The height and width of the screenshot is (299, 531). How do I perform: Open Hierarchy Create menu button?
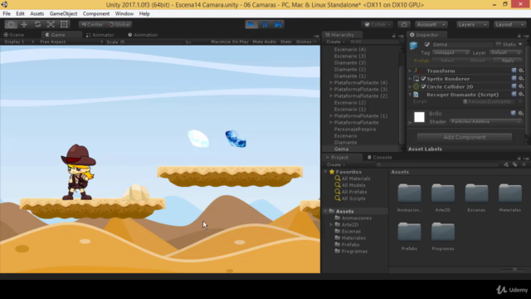(x=335, y=42)
